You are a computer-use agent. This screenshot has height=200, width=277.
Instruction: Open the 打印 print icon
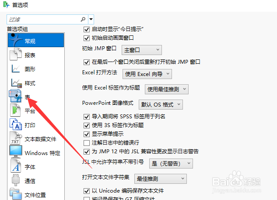point(16,124)
